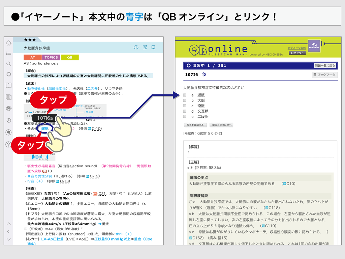Screen dimensions: 345x259
Task: Click the three-star rating above the title
Action: click(30, 39)
